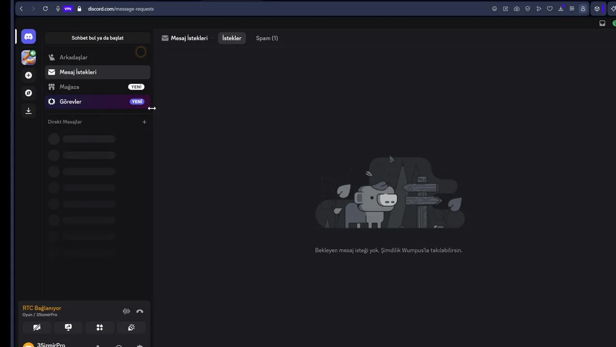
Task: Click the RTC Bağlanıyor connection status
Action: [x=42, y=308]
